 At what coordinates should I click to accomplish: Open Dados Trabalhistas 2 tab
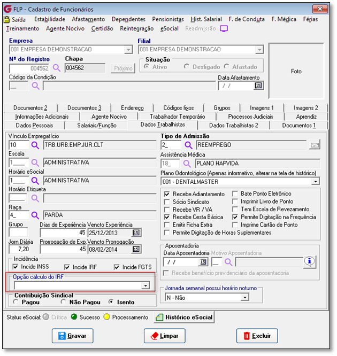point(234,125)
